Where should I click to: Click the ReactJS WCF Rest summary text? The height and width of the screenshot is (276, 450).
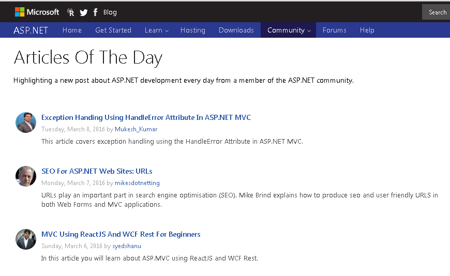tap(149, 258)
